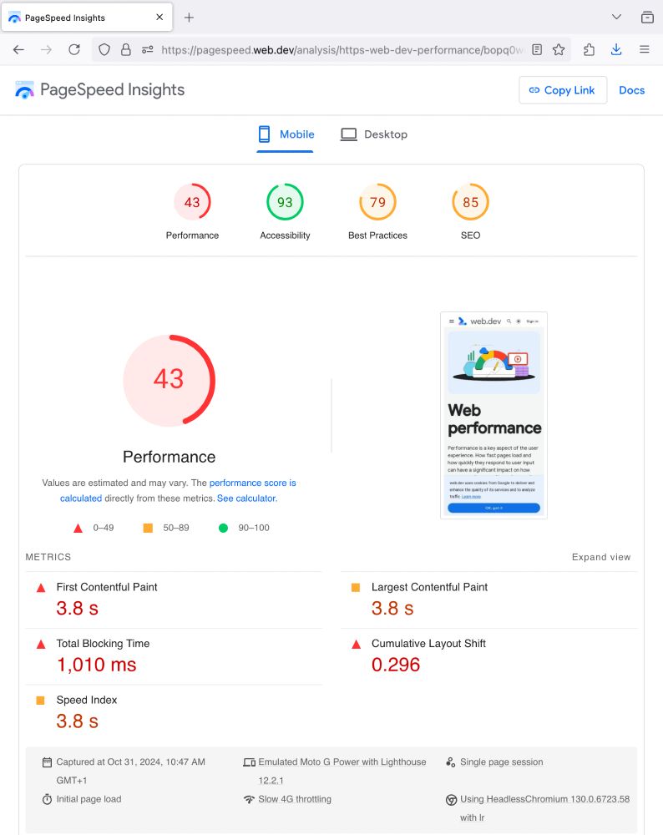Viewport: 663px width, 835px height.
Task: Open the hamburger application menu
Action: click(645, 49)
